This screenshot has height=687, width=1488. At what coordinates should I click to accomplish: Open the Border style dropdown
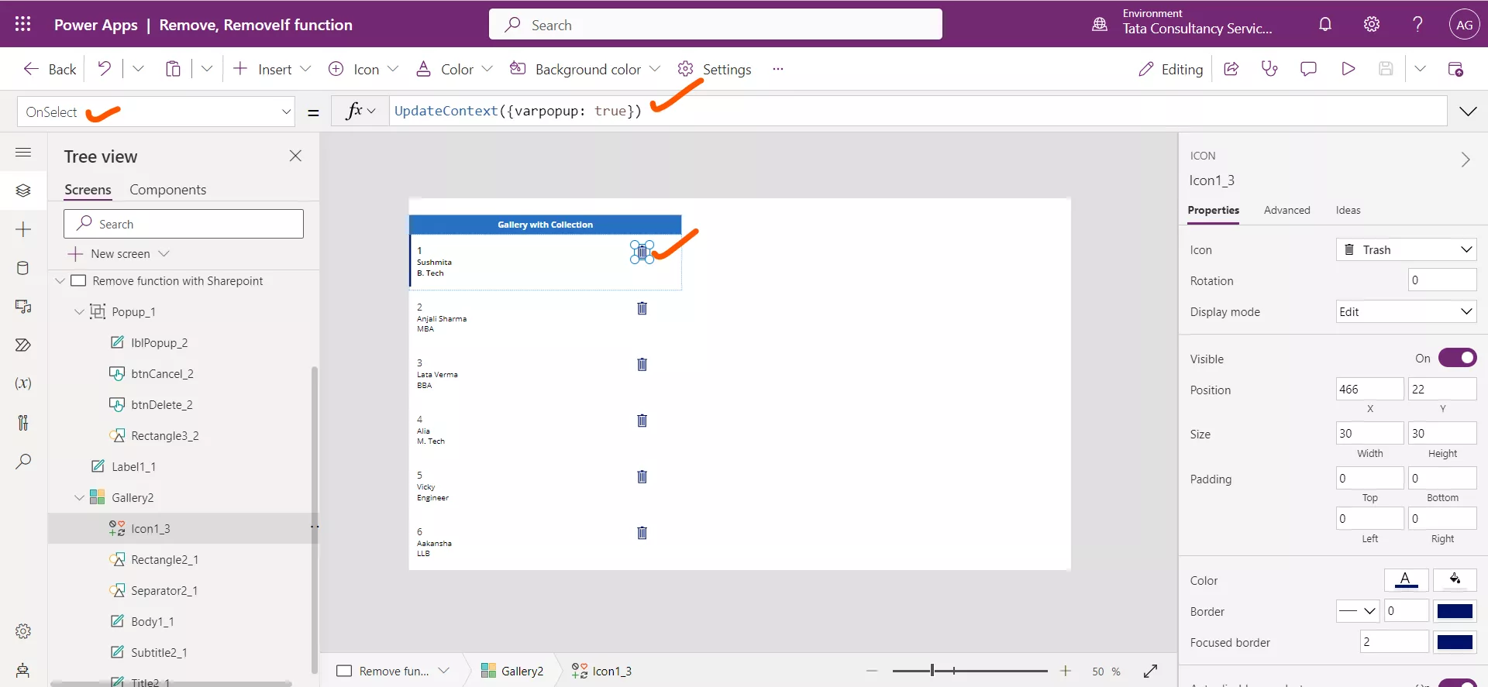pos(1358,610)
